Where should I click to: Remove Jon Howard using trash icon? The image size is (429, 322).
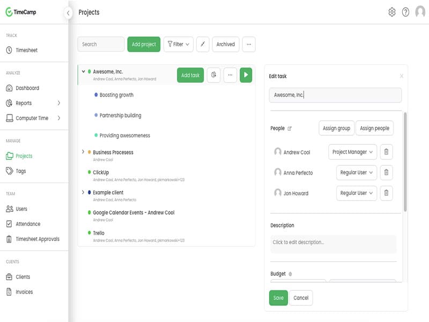point(386,193)
